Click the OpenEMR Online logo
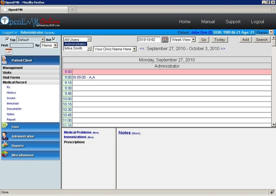276x196 pixels. (30, 21)
